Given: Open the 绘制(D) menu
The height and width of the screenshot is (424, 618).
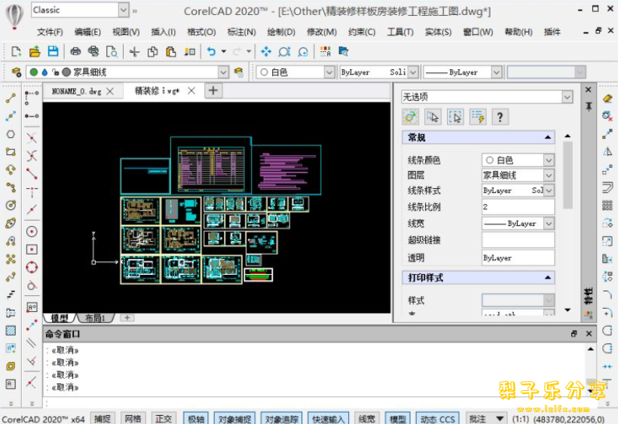Looking at the screenshot, I should [281, 32].
